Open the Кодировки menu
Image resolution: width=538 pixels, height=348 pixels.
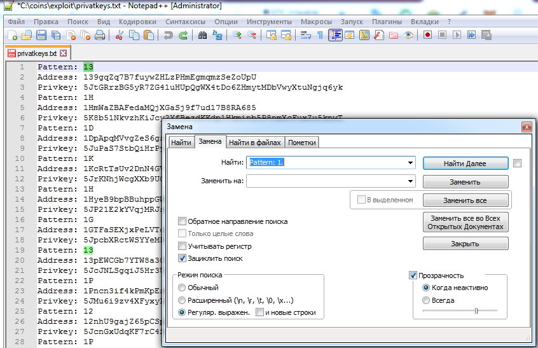coord(137,22)
